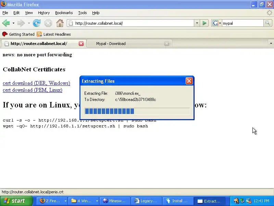Switch to Minesweeper in the taskbar
Screen dimensions: 274x206
115,201
